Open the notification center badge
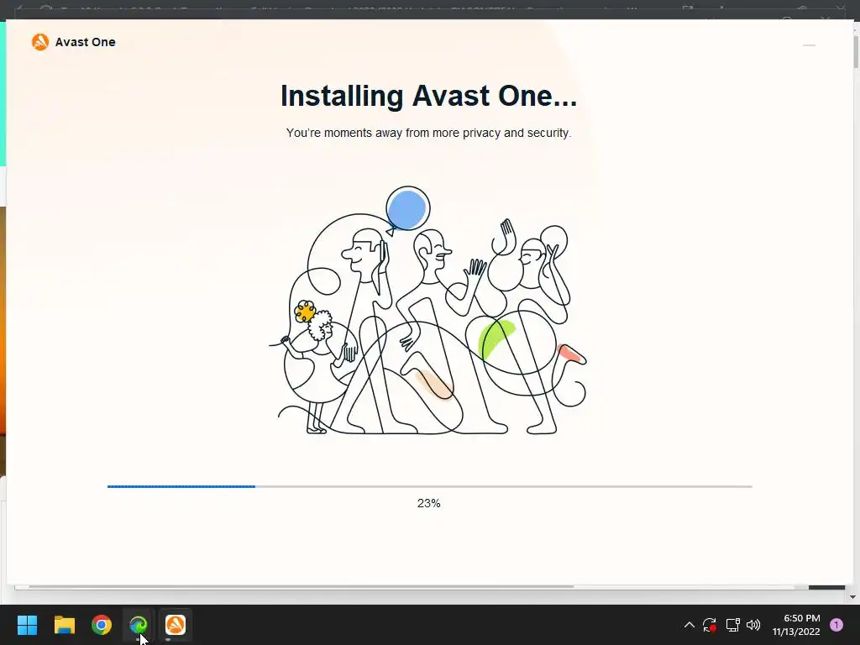This screenshot has width=860, height=645. point(836,625)
